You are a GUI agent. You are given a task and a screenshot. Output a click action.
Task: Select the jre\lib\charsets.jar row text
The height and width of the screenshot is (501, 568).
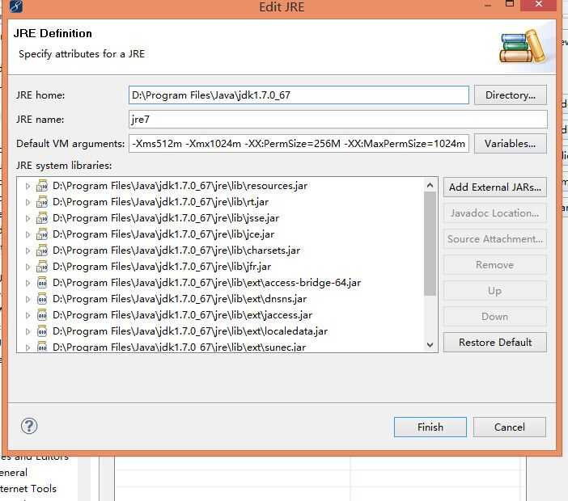176,250
